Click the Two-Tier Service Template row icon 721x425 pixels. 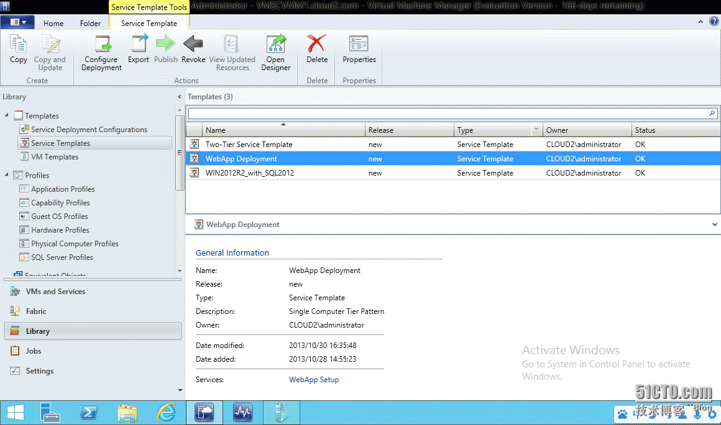tap(195, 144)
